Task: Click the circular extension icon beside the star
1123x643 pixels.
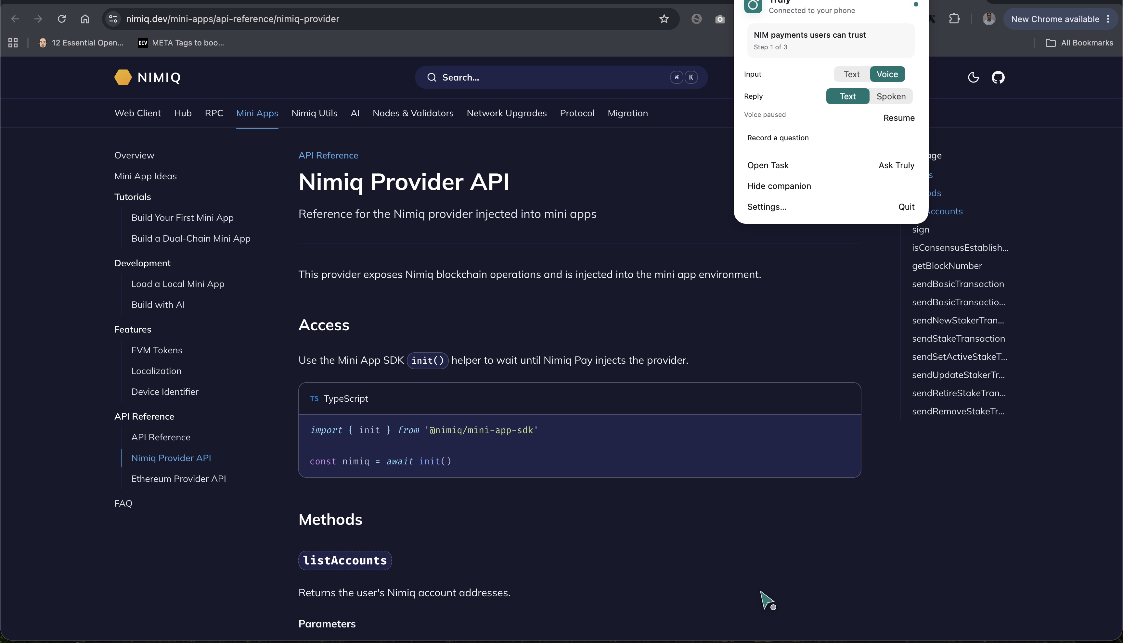Action: click(697, 19)
